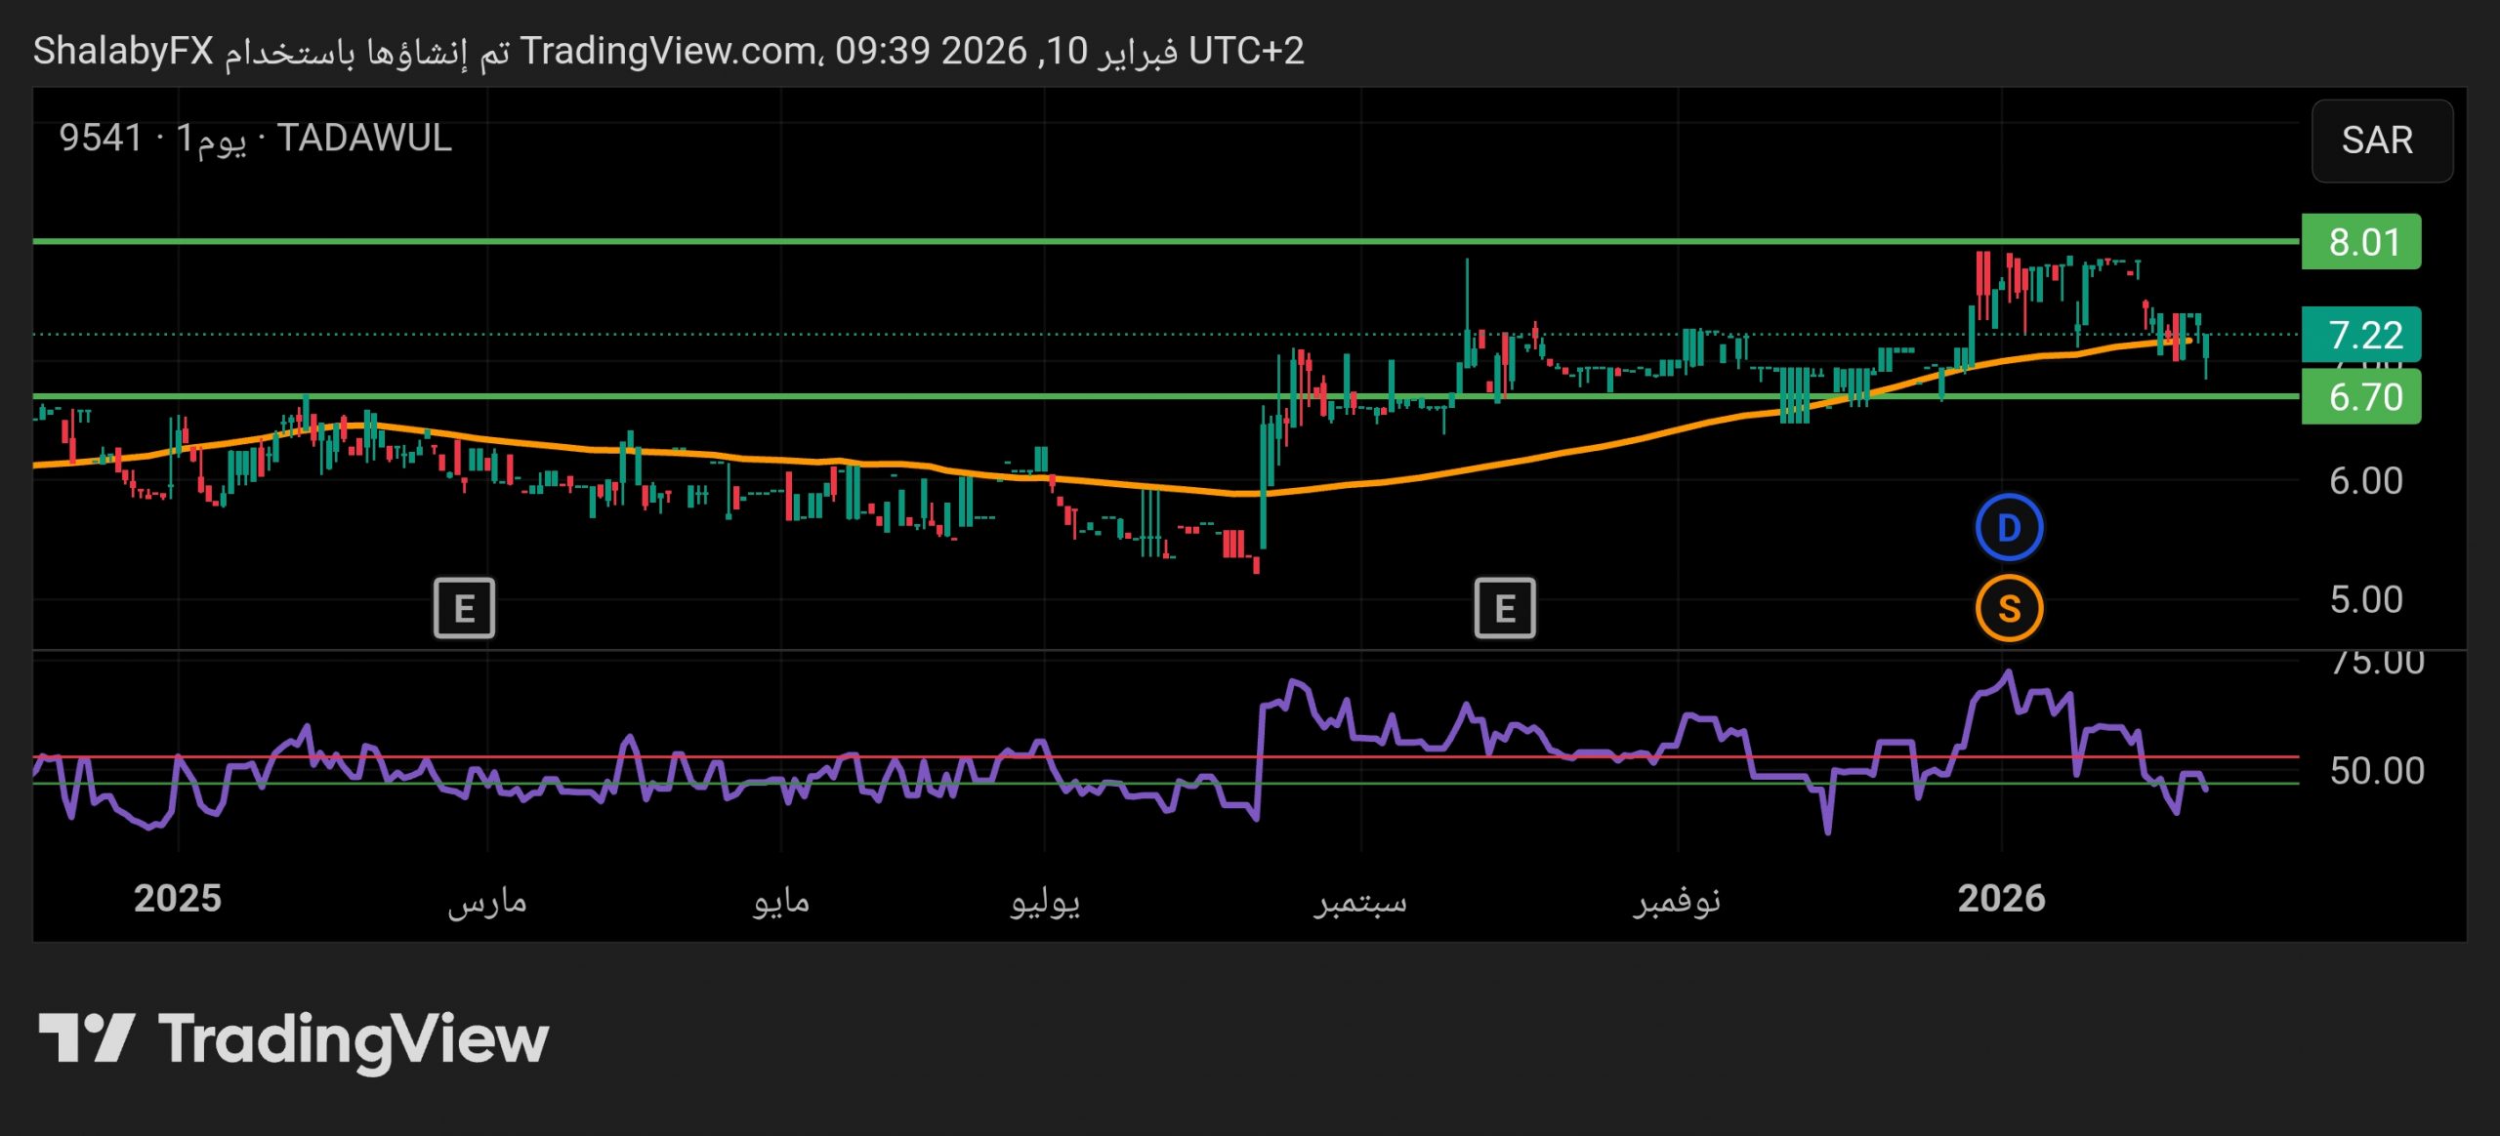The height and width of the screenshot is (1136, 2500).
Task: Click the 2026 time axis label
Action: click(x=2001, y=898)
